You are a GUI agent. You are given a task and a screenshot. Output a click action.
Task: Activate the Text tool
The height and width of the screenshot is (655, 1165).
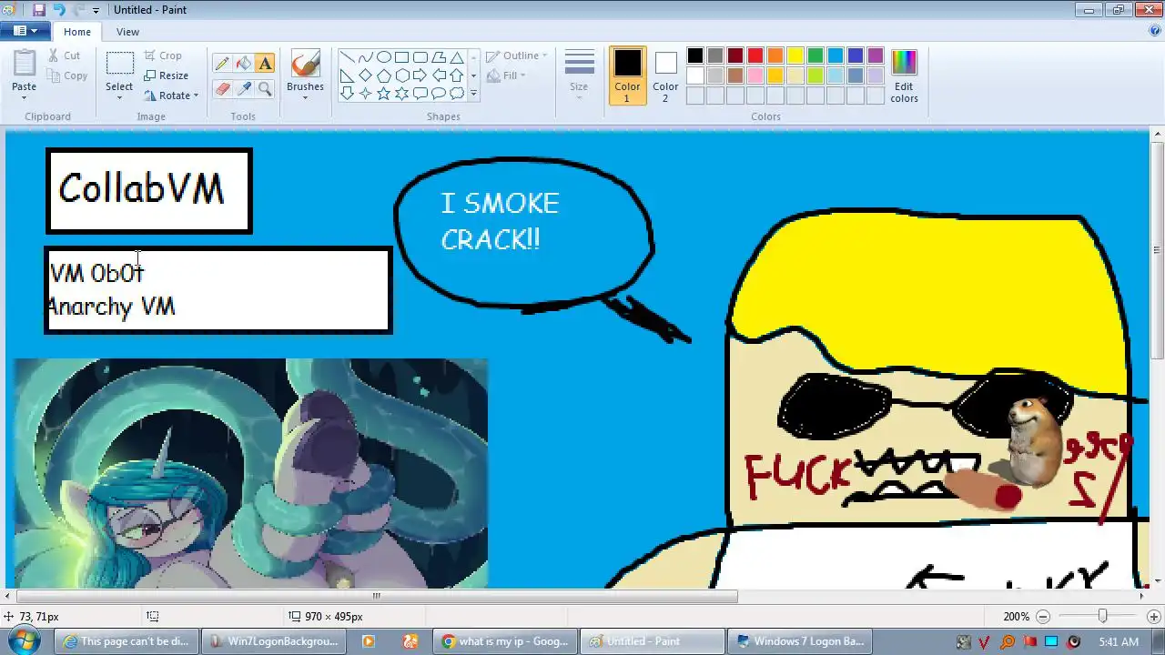click(265, 64)
